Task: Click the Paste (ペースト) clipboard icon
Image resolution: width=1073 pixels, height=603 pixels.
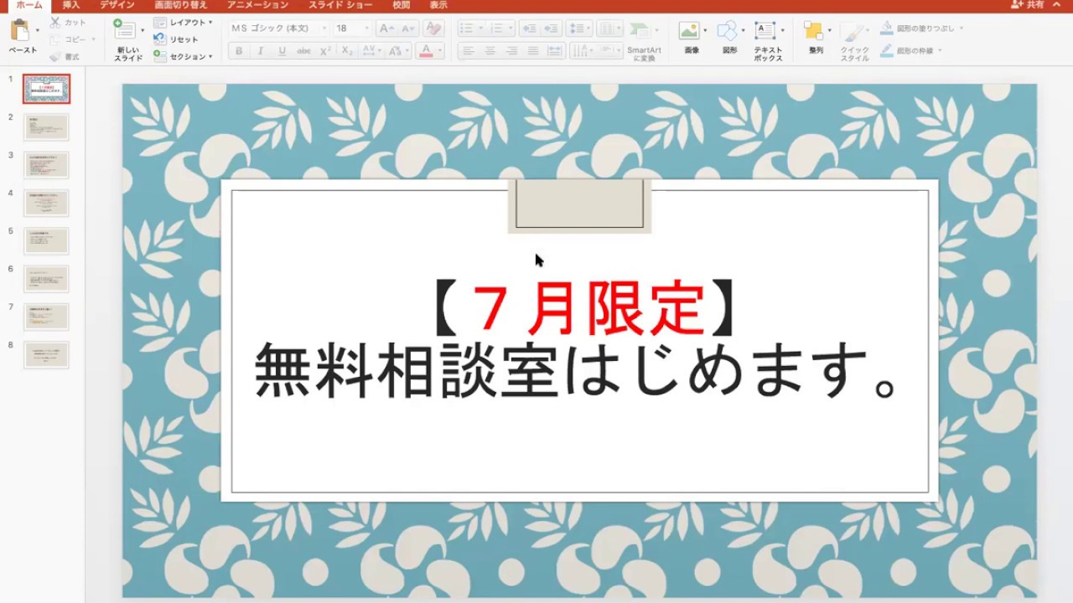Action: [x=20, y=32]
